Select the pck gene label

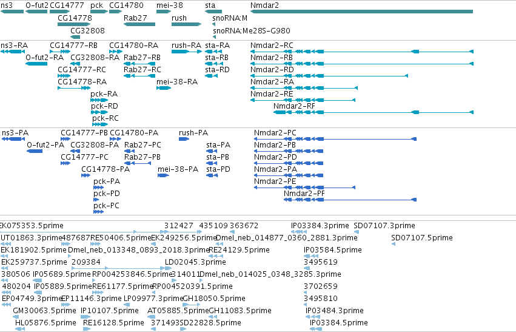pos(97,5)
